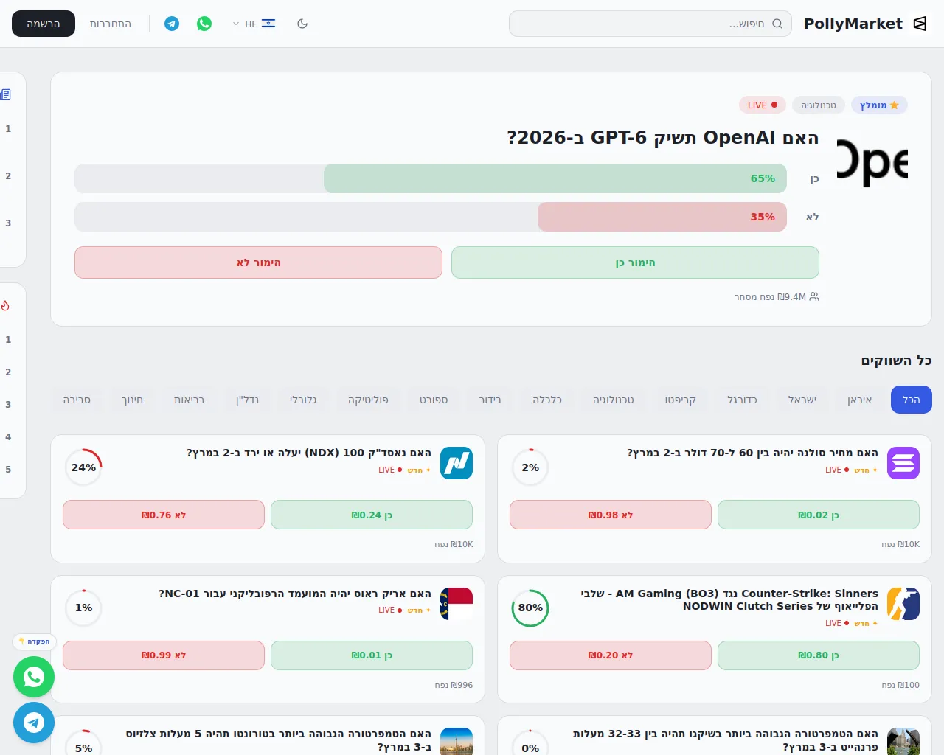Select the ישראל category tab
This screenshot has width=944, height=755.
tap(802, 400)
